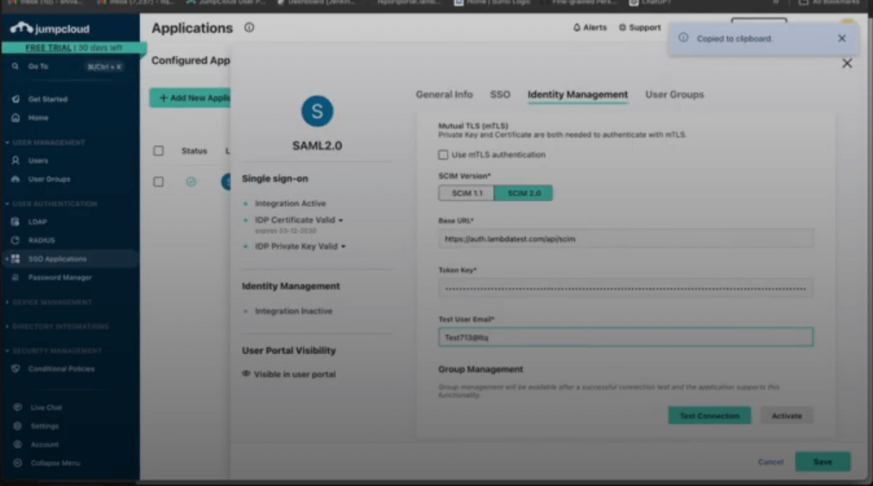Click the Test User Email field
The height and width of the screenshot is (486, 873).
pos(625,338)
